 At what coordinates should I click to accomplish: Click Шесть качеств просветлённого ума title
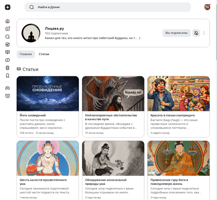coord(43,182)
